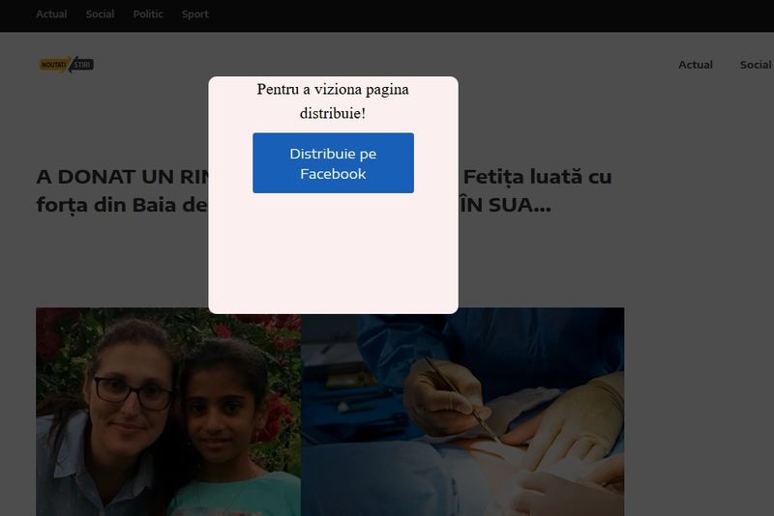The height and width of the screenshot is (516, 774).
Task: Open Social in the header navigation beside the logo
Action: (x=755, y=65)
